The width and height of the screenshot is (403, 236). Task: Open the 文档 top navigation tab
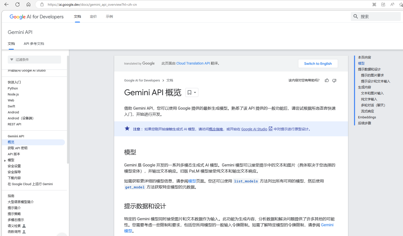pos(77,16)
